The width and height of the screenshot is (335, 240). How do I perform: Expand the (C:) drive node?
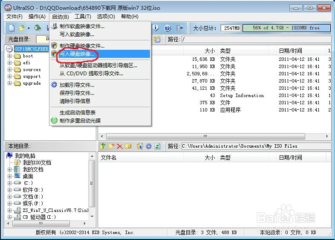9,183
